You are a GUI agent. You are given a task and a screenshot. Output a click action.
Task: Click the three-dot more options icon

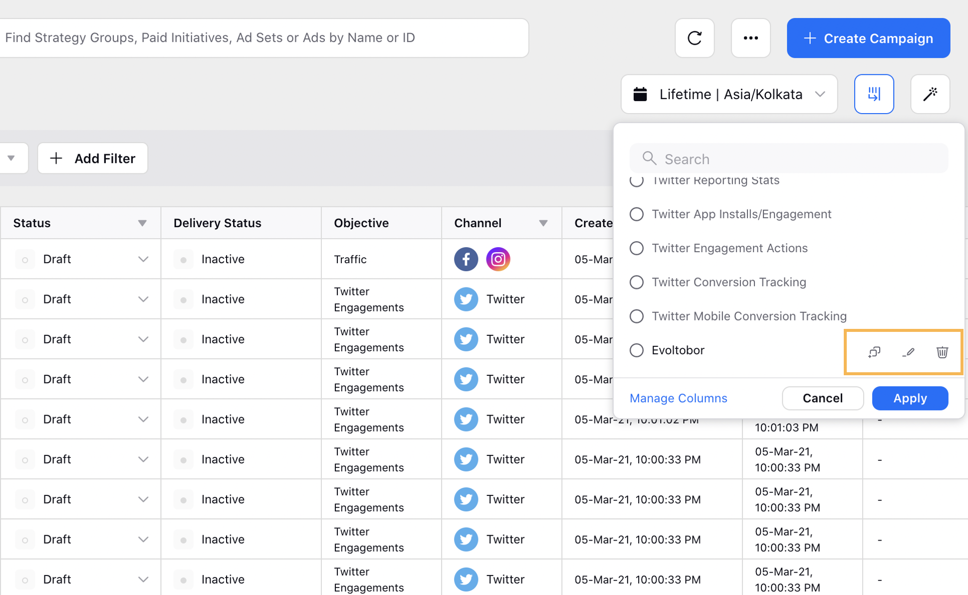(751, 38)
